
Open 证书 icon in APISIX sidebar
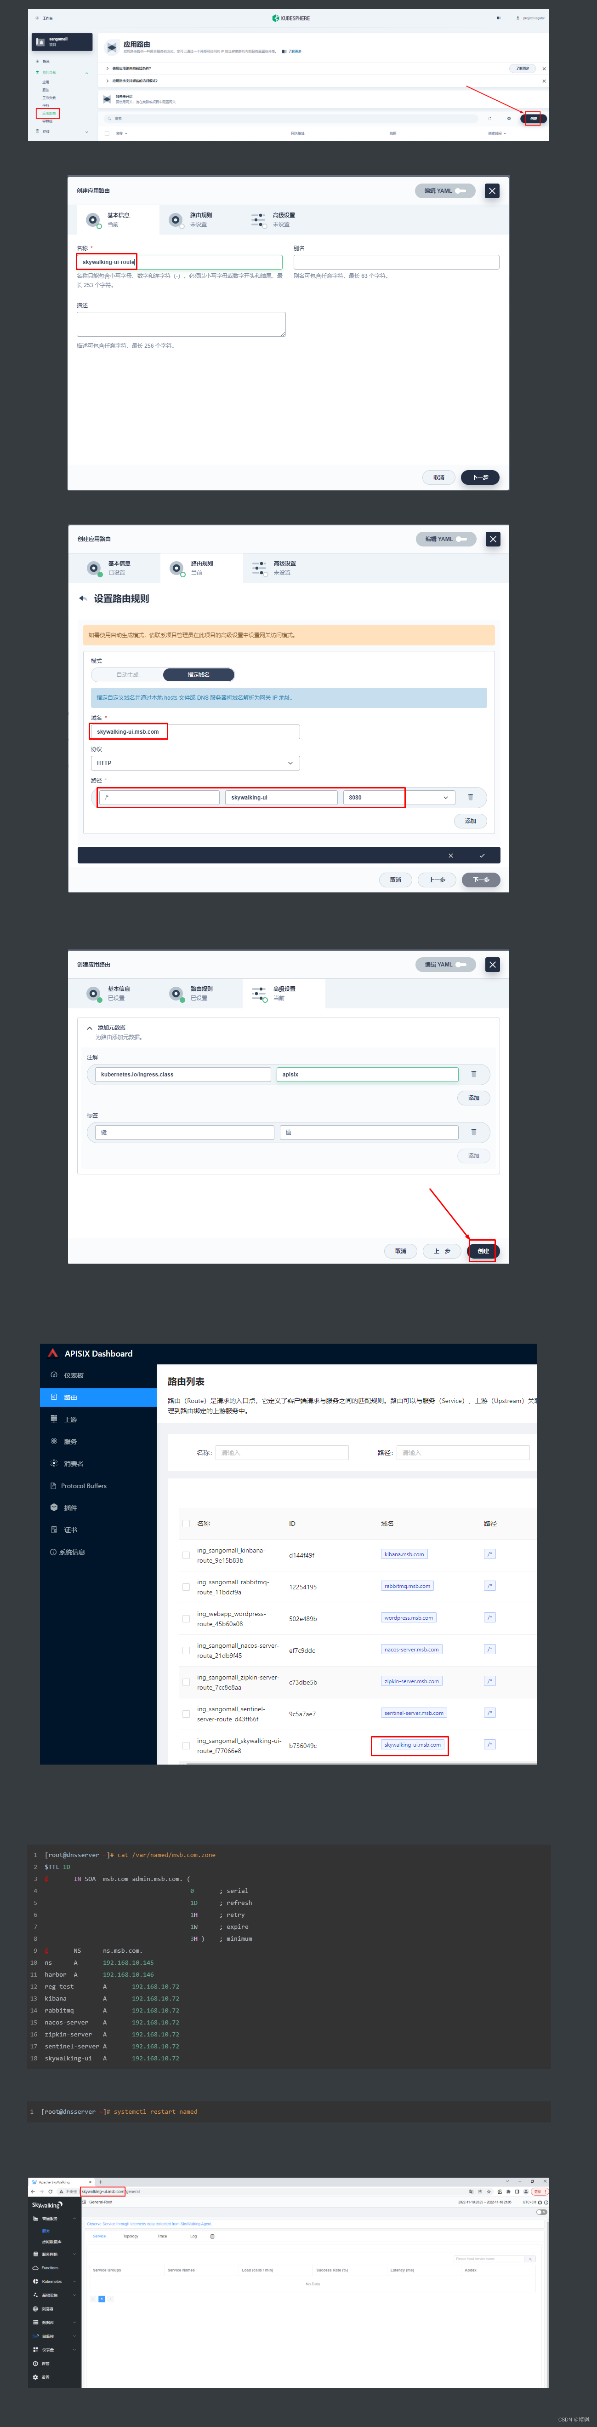click(x=54, y=1529)
